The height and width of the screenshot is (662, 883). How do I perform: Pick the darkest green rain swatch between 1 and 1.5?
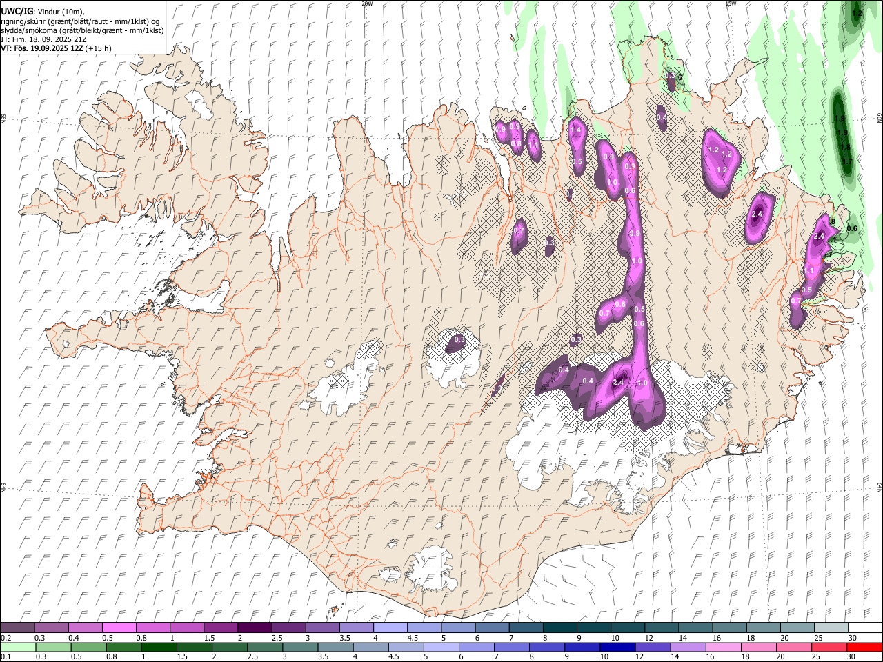click(x=160, y=648)
